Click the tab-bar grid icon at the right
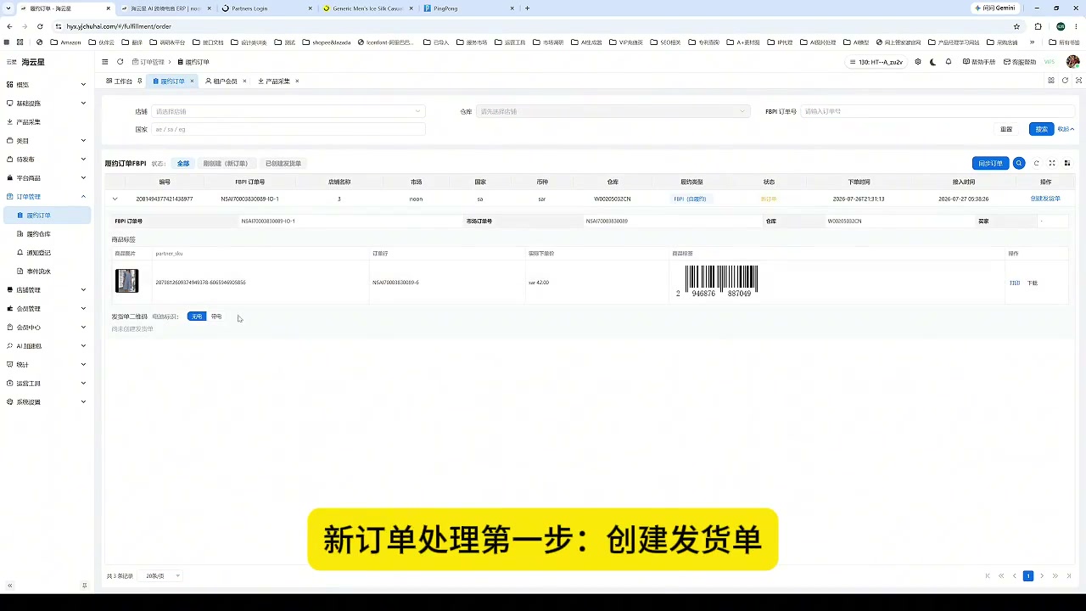 click(x=1052, y=81)
